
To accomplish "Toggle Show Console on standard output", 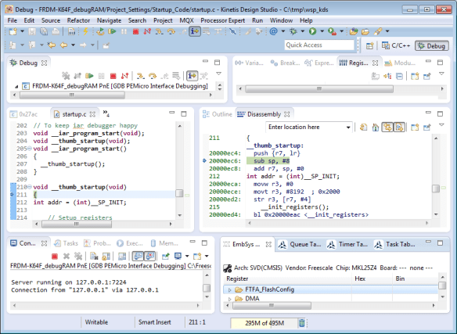I will tap(139, 257).
